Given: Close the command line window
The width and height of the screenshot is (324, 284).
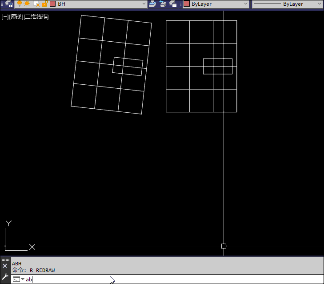Looking at the screenshot, I should [x=5, y=266].
